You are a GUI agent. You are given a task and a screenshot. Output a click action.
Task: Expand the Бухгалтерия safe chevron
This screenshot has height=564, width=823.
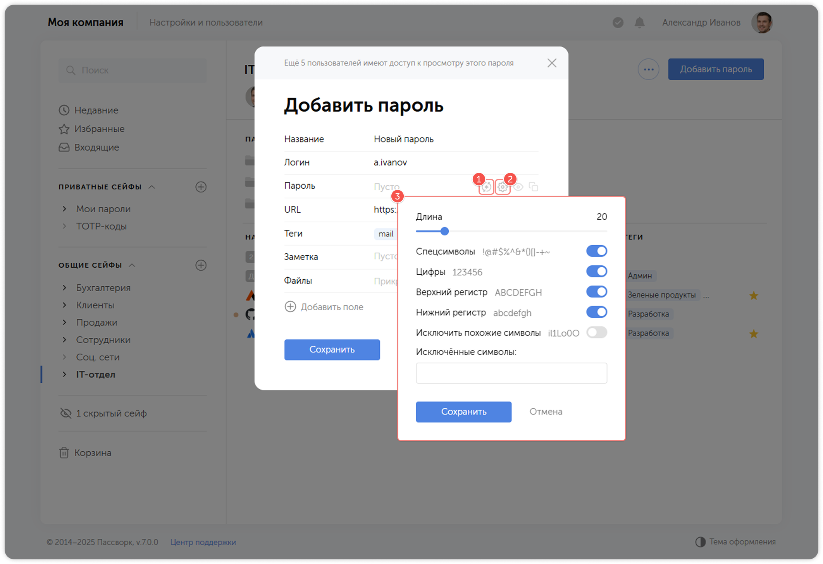65,288
